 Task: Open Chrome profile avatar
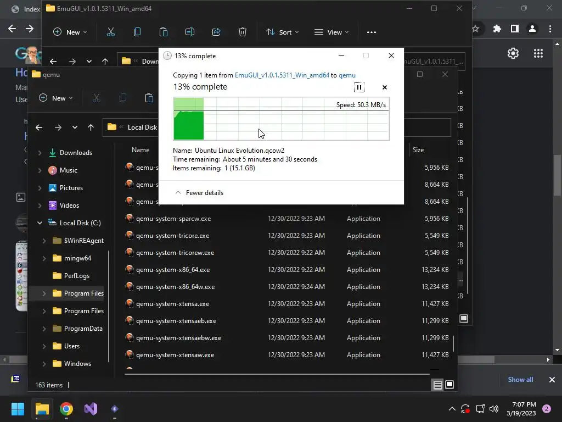pos(532,29)
